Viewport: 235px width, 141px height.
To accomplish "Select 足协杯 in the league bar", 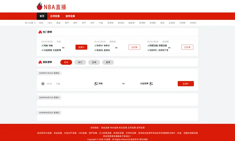I will [172, 23].
